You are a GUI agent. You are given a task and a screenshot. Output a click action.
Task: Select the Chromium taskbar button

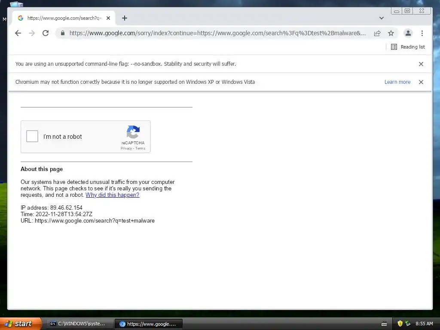(x=149, y=324)
